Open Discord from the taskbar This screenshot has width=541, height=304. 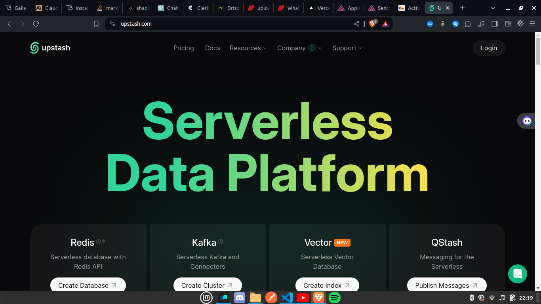click(240, 298)
